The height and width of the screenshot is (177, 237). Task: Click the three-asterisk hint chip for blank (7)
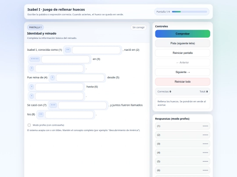pyautogui.click(x=53, y=105)
